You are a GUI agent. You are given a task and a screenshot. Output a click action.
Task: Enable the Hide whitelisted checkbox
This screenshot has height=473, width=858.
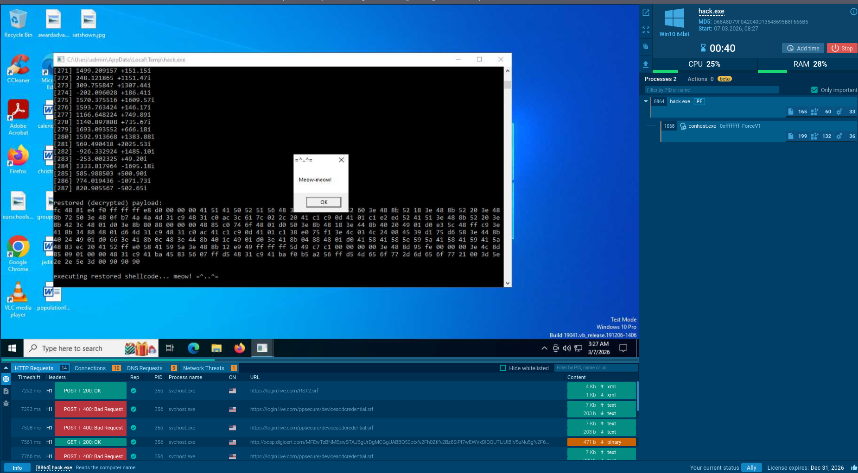503,368
